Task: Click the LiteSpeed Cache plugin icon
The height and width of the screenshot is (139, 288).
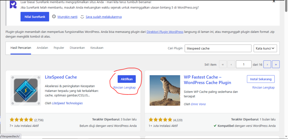Action: pyautogui.click(x=26, y=90)
